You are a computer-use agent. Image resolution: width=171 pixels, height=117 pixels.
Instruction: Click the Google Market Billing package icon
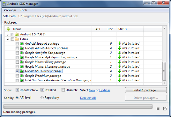pyautogui.click(x=22, y=62)
